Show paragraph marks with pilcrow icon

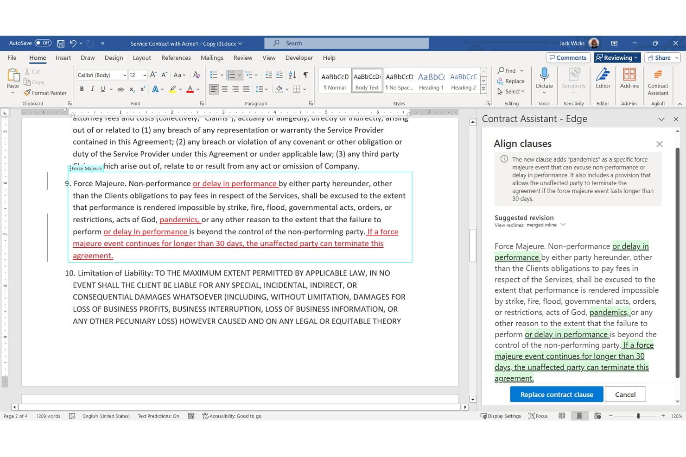pyautogui.click(x=305, y=75)
